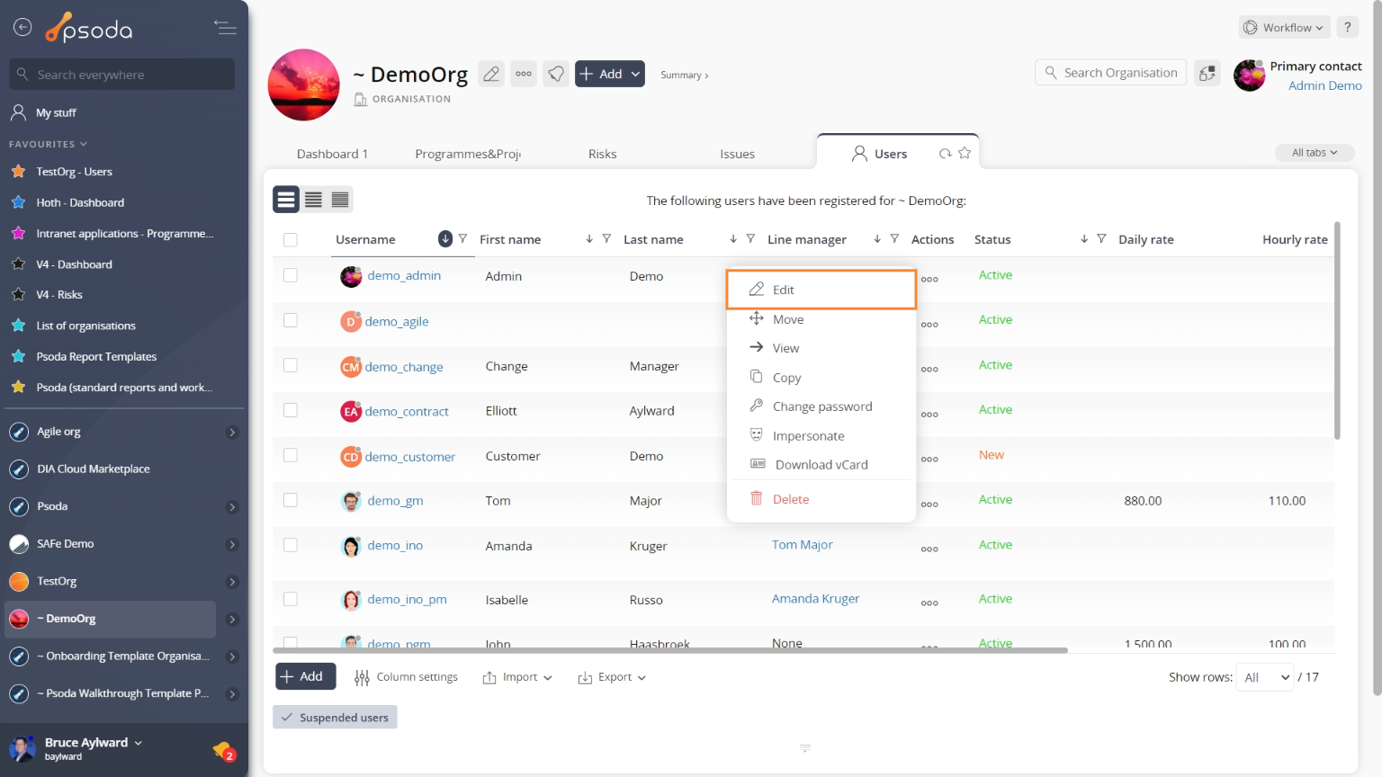The width and height of the screenshot is (1382, 777).
Task: Star the Users tab as favourite
Action: pos(965,153)
